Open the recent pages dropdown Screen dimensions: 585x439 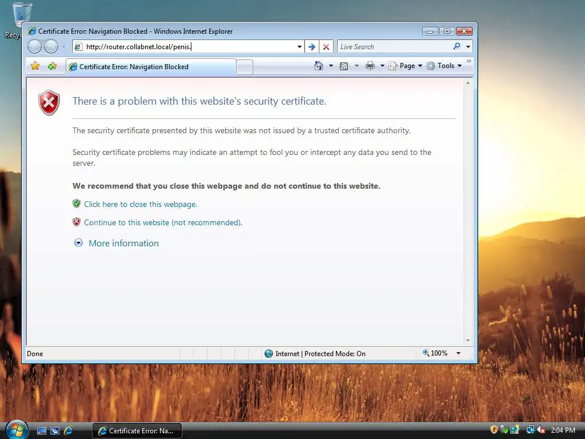(x=64, y=47)
